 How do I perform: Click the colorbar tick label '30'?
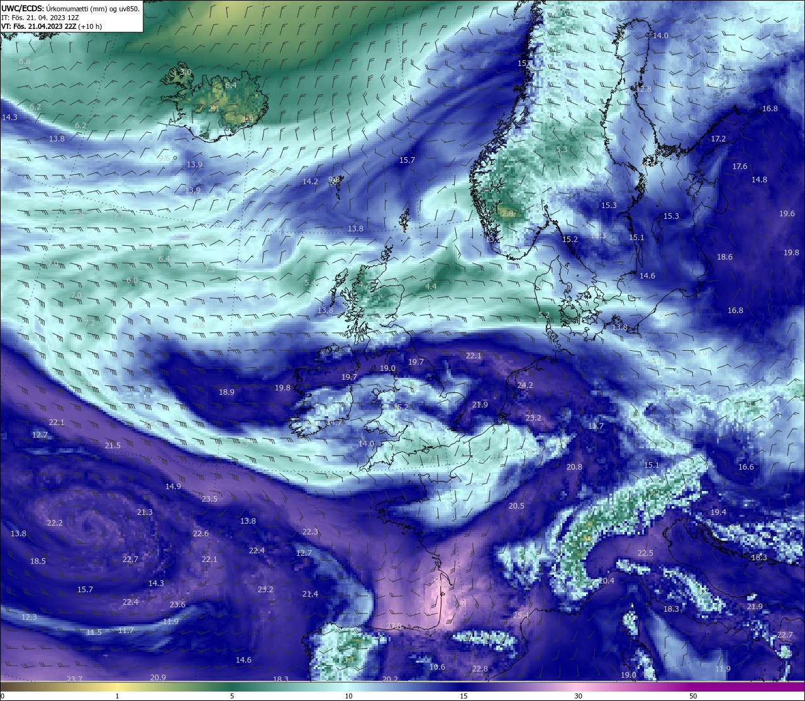tap(578, 696)
